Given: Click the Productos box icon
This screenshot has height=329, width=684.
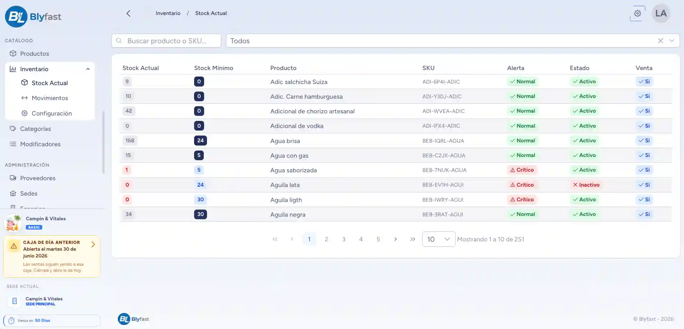Looking at the screenshot, I should pos(13,54).
